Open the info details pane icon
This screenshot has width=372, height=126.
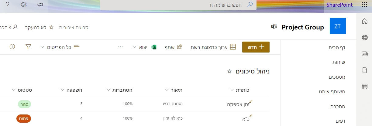point(12,47)
